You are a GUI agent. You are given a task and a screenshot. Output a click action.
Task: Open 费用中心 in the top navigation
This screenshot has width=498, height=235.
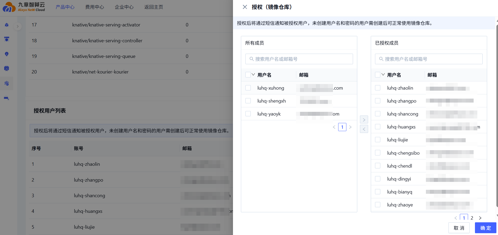click(x=95, y=7)
